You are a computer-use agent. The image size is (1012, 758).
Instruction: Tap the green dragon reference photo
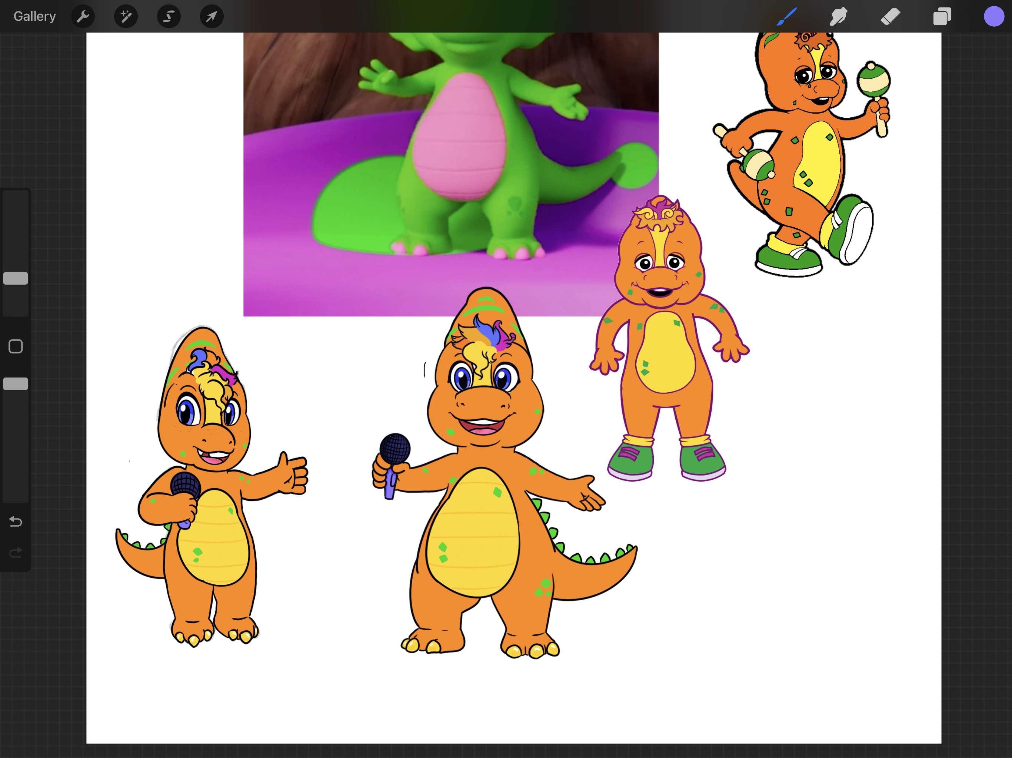point(451,174)
